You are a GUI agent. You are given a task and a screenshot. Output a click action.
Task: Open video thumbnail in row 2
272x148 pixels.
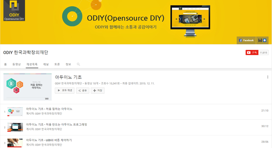coord(15,127)
